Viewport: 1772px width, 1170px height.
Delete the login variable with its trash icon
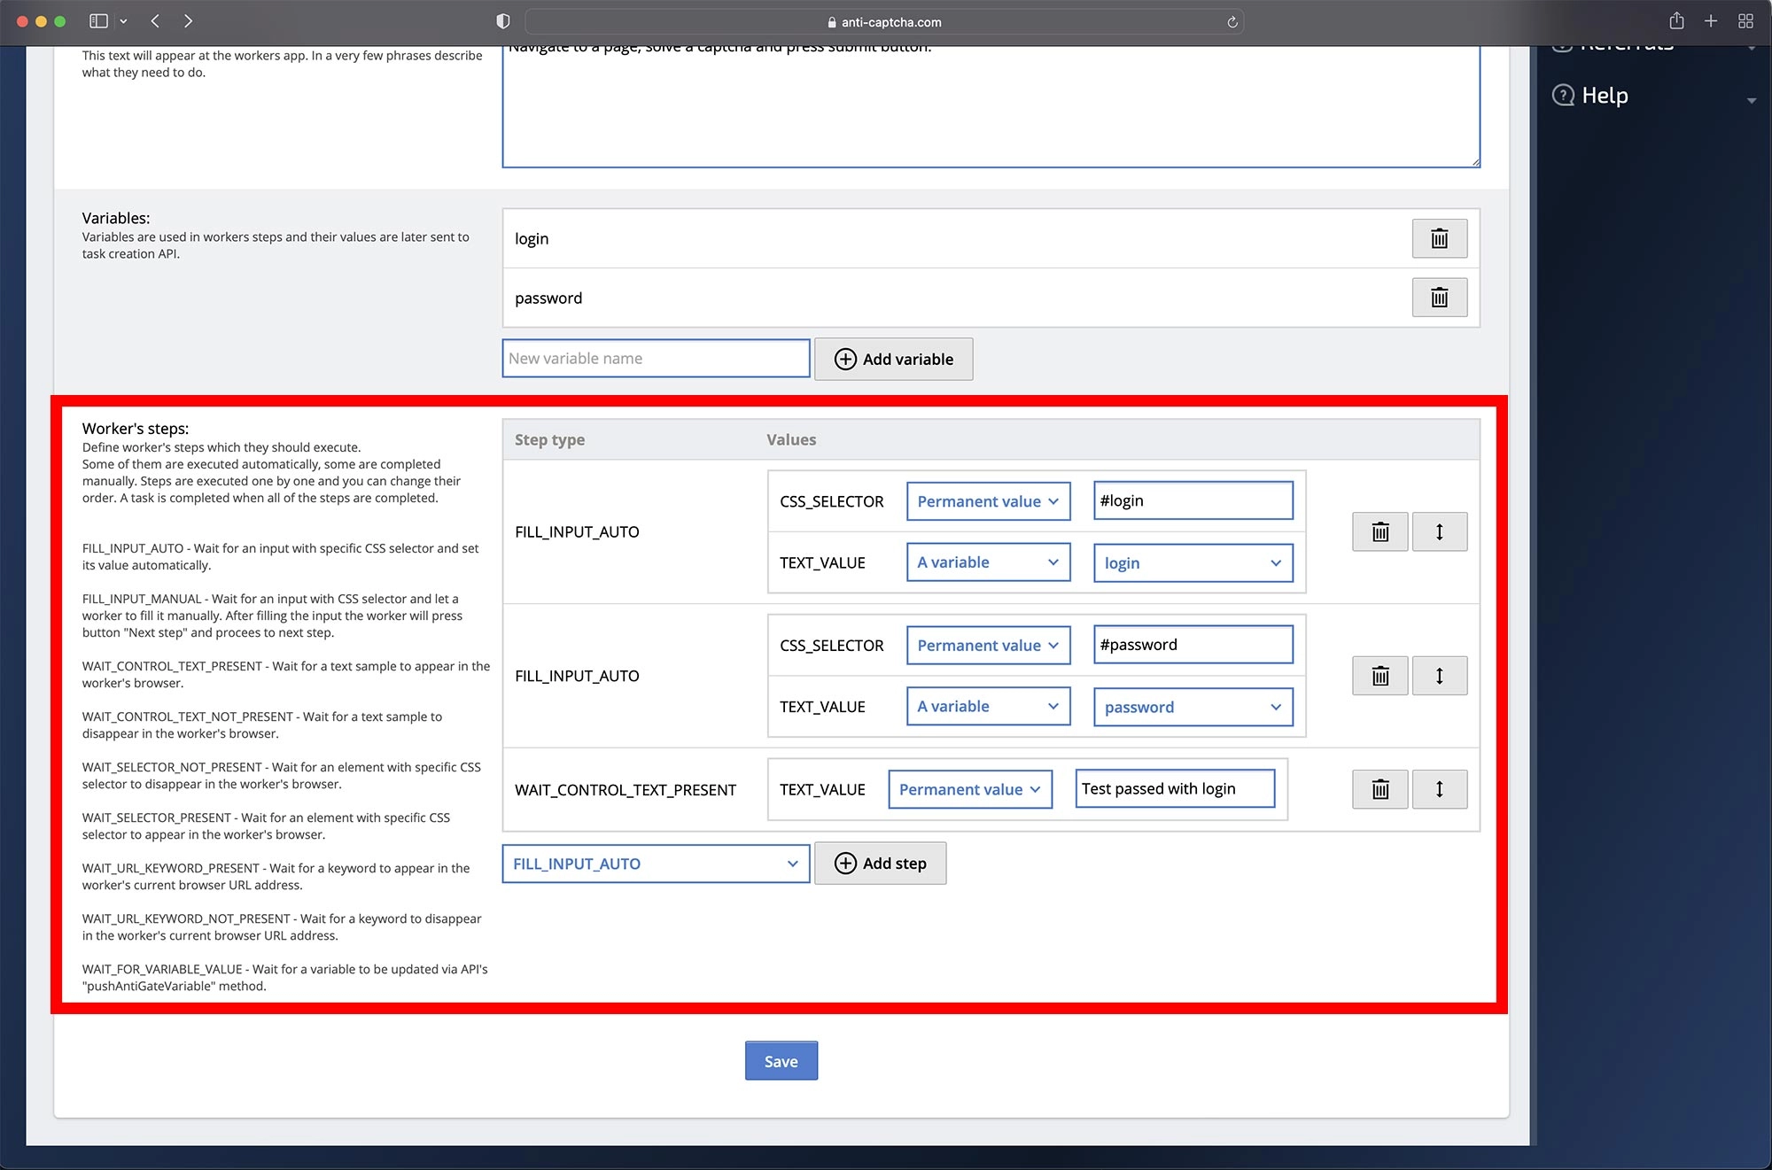point(1439,238)
